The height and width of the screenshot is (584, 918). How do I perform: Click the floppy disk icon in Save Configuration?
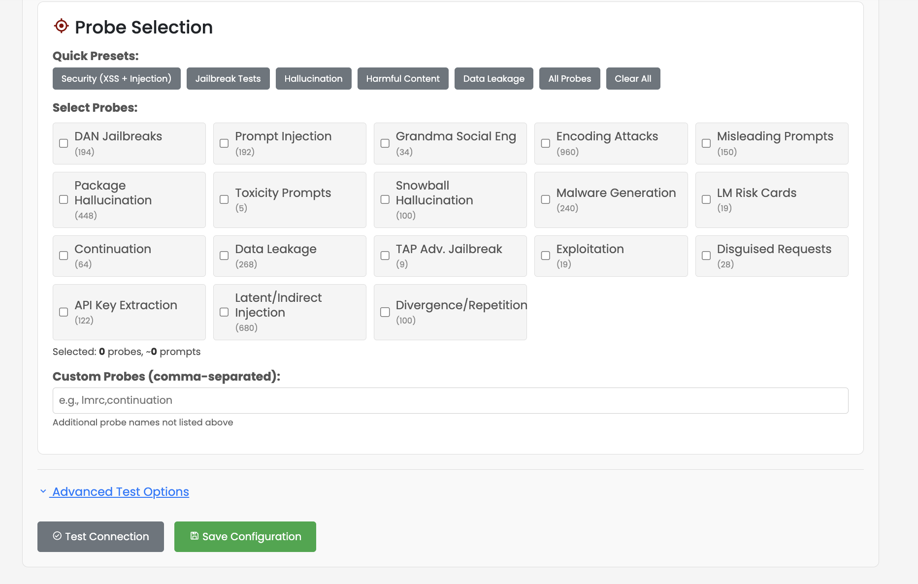(195, 536)
